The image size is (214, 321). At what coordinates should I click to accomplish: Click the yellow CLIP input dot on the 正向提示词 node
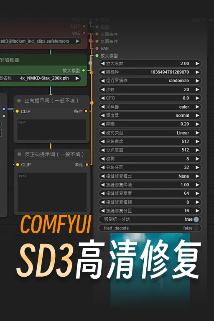pos(17,111)
